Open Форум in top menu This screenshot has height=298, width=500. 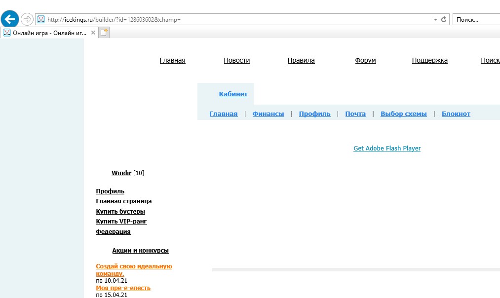[365, 60]
